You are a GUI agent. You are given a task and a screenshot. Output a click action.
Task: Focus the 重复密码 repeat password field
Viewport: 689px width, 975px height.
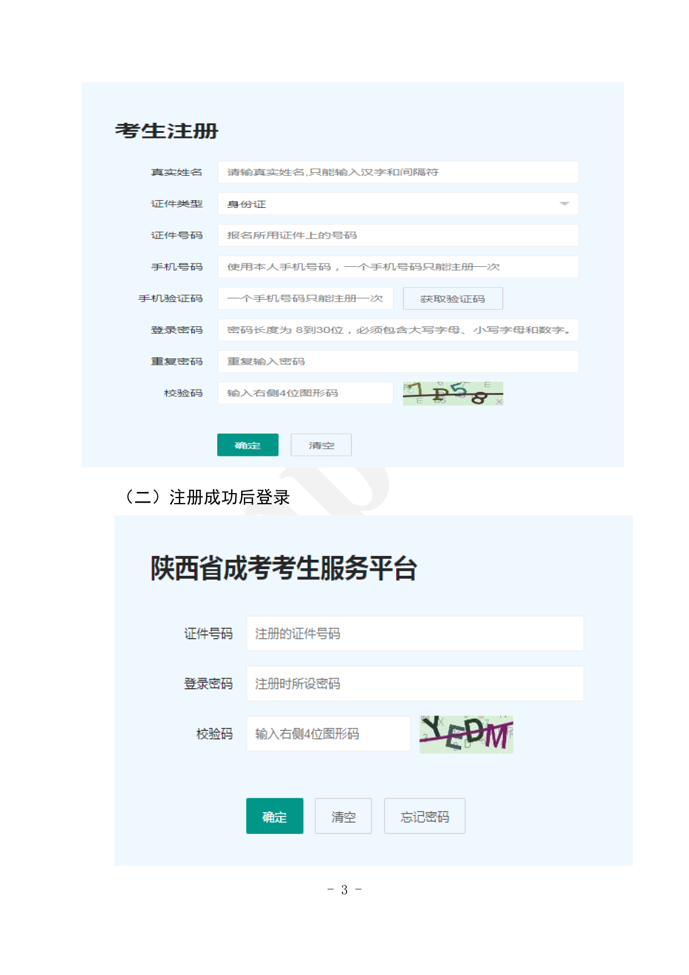coord(397,361)
